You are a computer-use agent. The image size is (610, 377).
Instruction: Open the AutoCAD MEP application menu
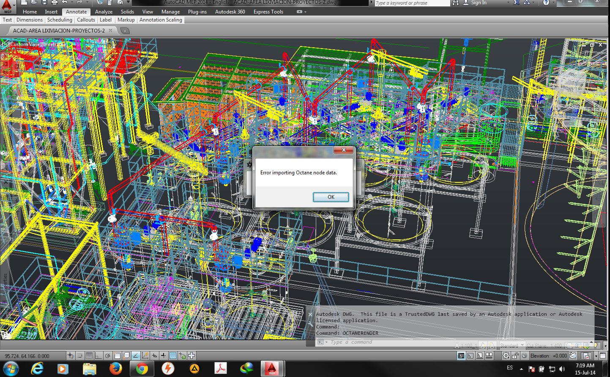(x=8, y=5)
